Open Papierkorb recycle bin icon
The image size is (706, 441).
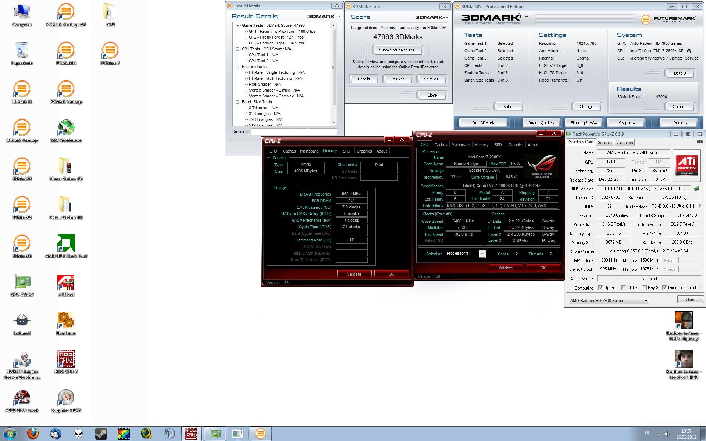pos(22,54)
